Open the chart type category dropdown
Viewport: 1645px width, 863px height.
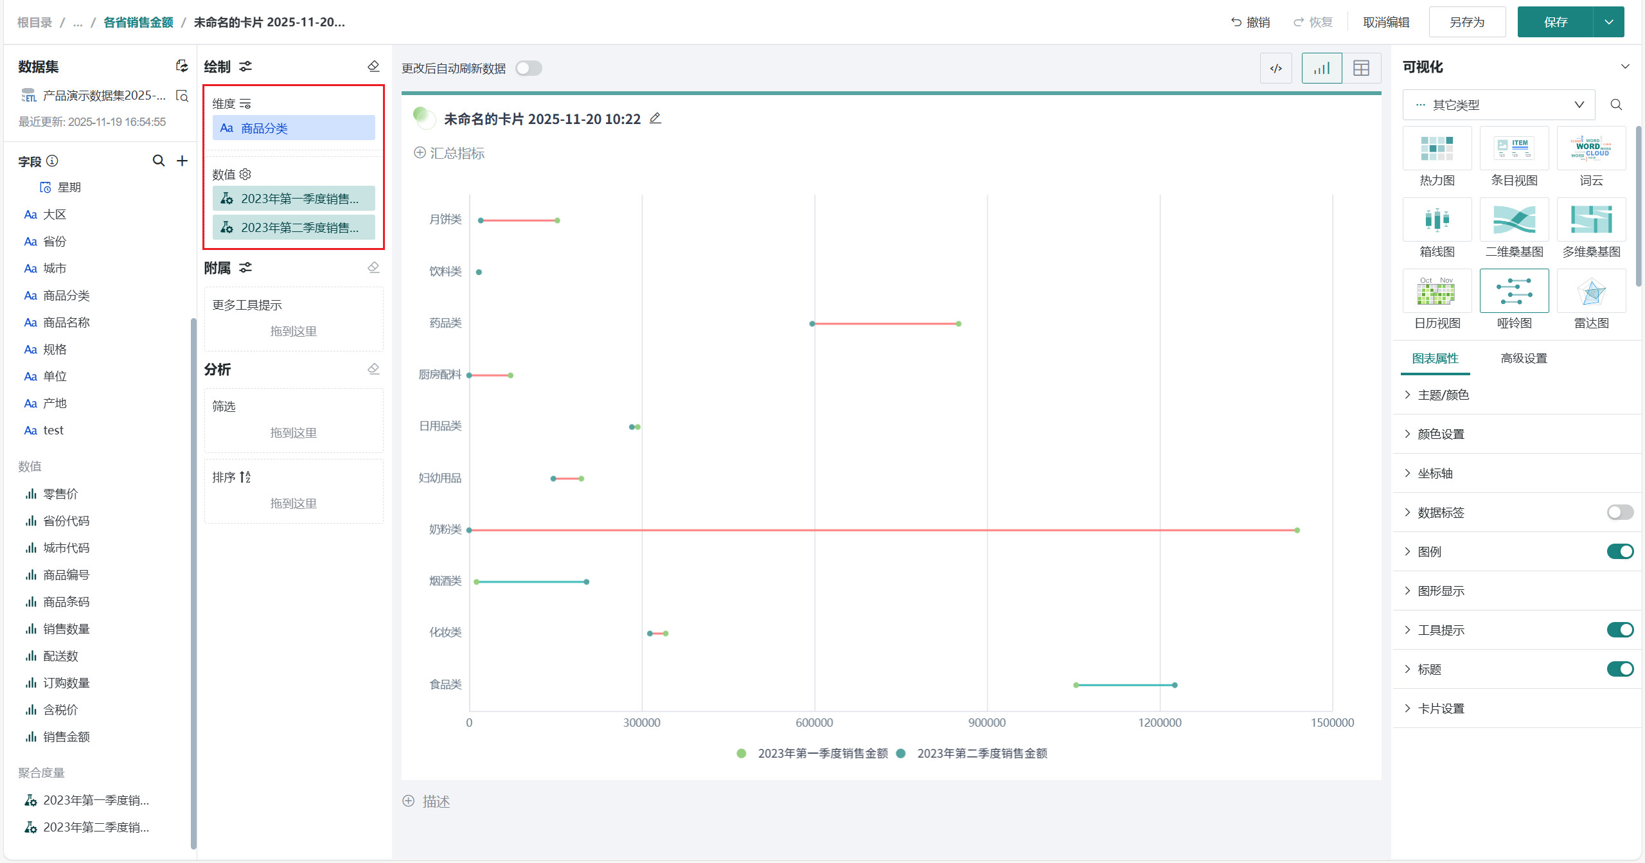1498,105
